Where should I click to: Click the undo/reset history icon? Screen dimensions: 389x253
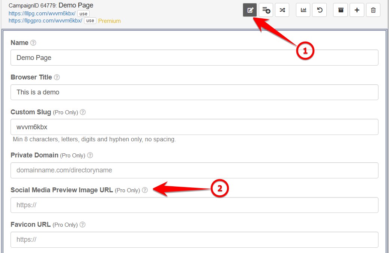pyautogui.click(x=319, y=10)
